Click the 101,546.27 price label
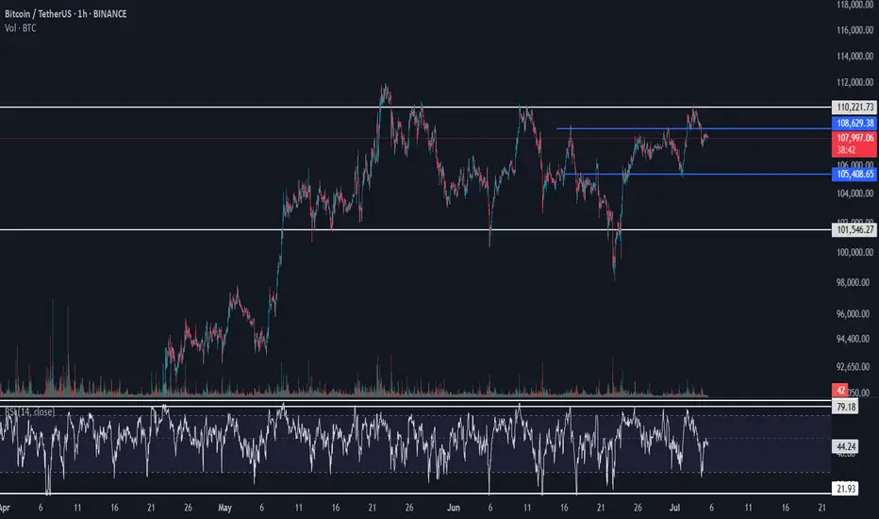879x519 pixels. tap(854, 229)
